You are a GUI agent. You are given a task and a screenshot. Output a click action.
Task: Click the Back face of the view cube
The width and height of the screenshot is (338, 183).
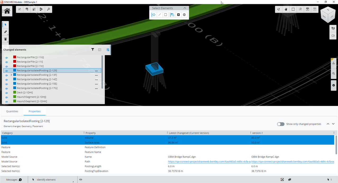point(324,17)
